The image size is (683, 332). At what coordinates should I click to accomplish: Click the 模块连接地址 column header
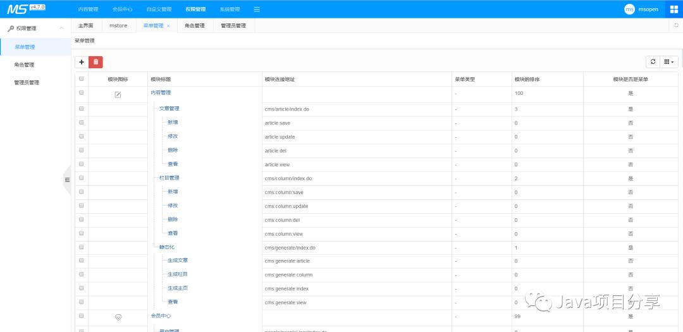[280, 79]
